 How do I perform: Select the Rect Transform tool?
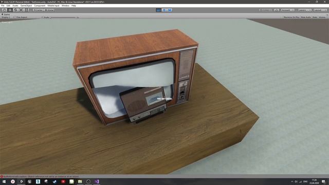click(x=27, y=10)
